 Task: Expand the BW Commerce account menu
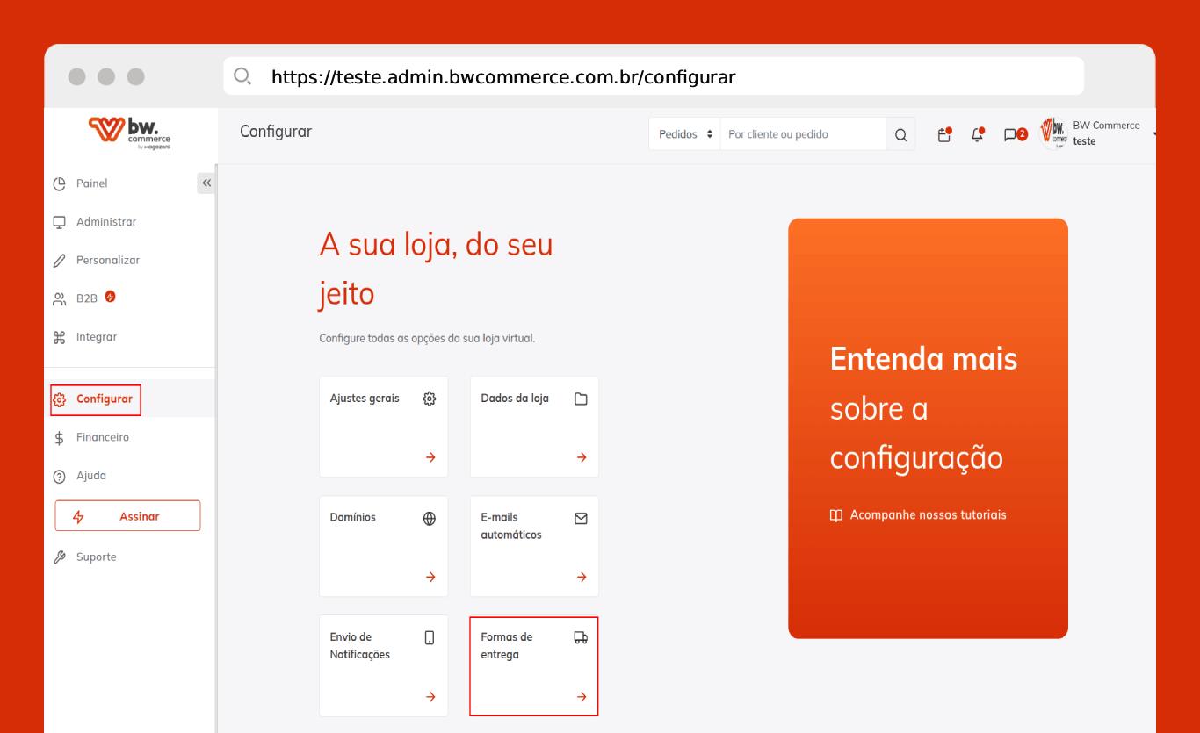[x=1098, y=133]
